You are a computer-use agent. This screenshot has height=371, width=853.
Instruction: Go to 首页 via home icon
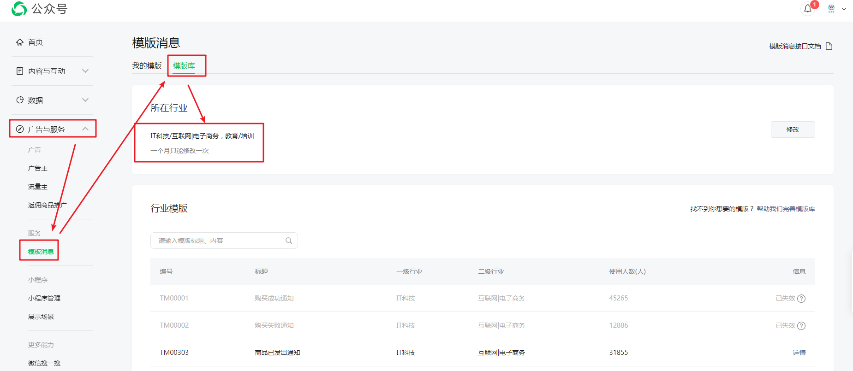20,42
